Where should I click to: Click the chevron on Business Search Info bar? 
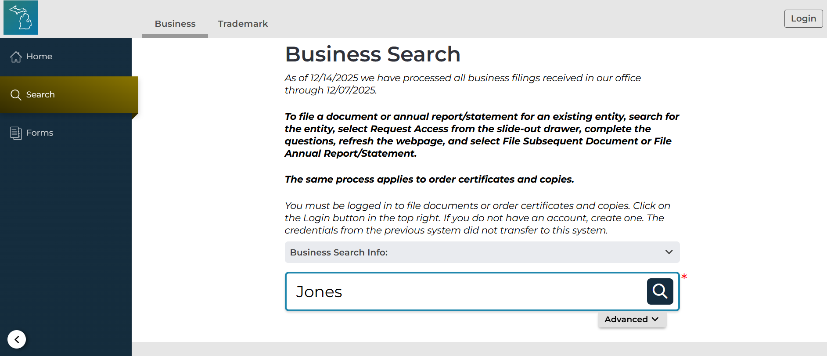(x=669, y=252)
